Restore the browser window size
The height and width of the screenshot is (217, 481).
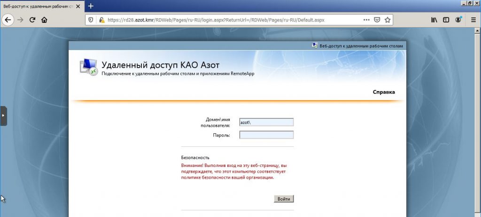click(x=469, y=3)
